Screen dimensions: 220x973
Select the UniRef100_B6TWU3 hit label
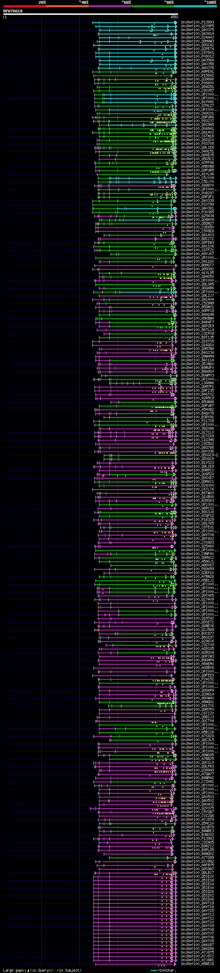pos(197,493)
